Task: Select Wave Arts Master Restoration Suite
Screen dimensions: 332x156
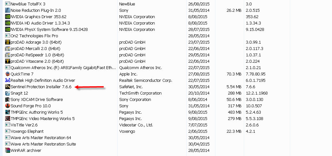Action: (x=43, y=144)
